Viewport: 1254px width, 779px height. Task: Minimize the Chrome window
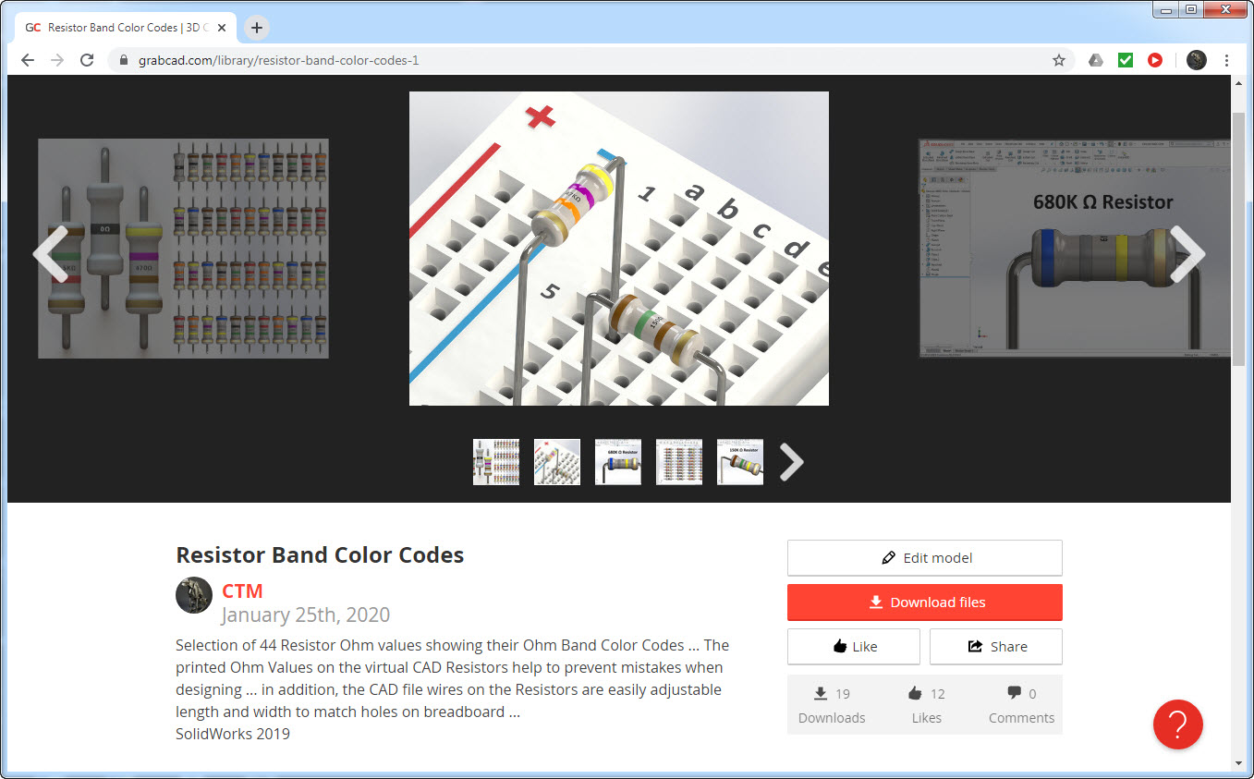1167,9
